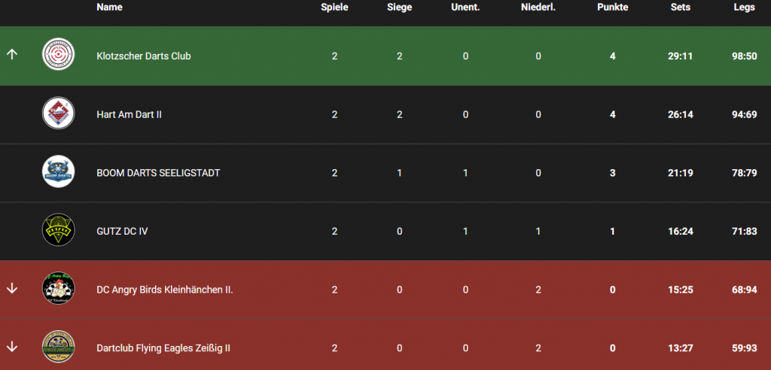Click the Hart Am Dart II logo
This screenshot has height=370, width=771.
(58, 114)
